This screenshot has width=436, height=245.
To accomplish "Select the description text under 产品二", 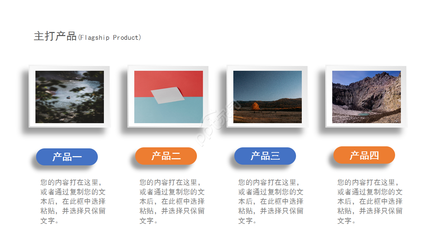I will tap(172, 201).
